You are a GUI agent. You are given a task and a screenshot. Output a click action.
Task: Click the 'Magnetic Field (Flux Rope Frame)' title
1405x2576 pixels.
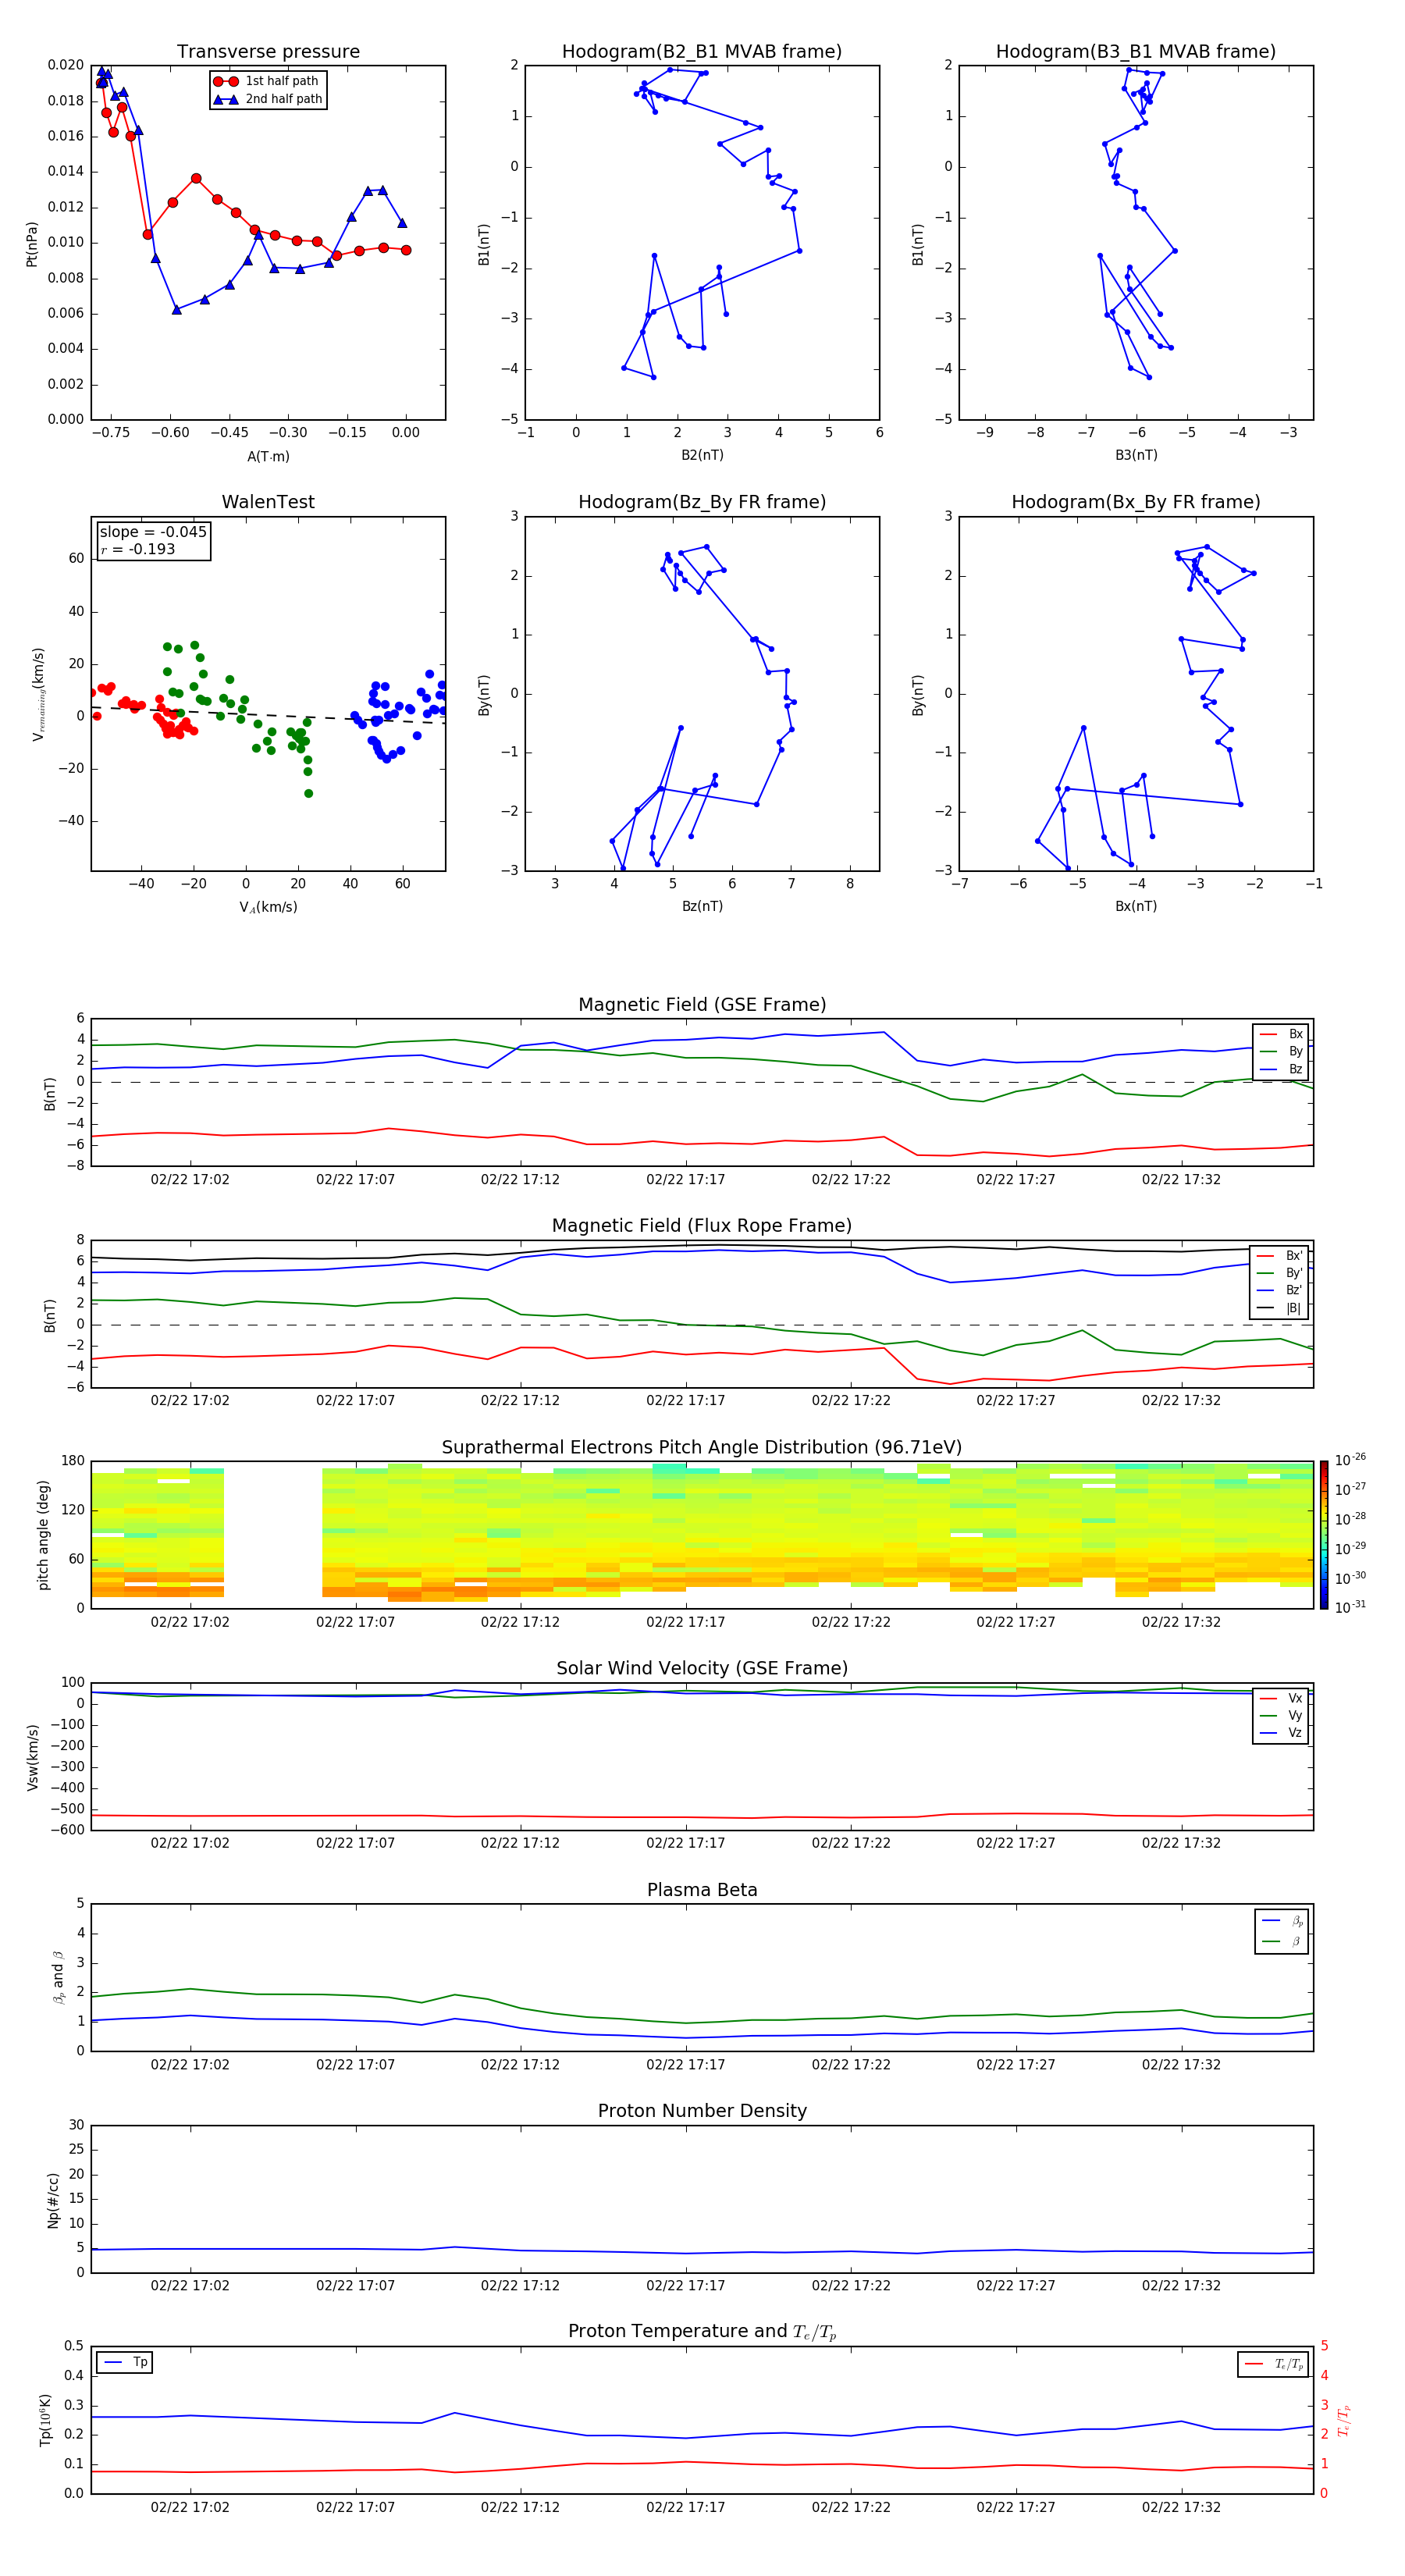[702, 1226]
